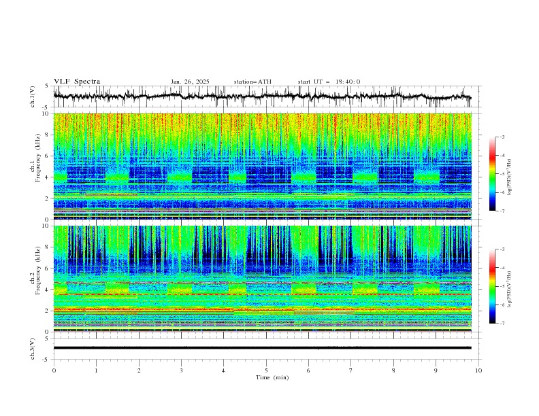The width and height of the screenshot is (539, 416).
Task: Click the "-5" tick on ch.2 color bar
Action: click(x=502, y=286)
